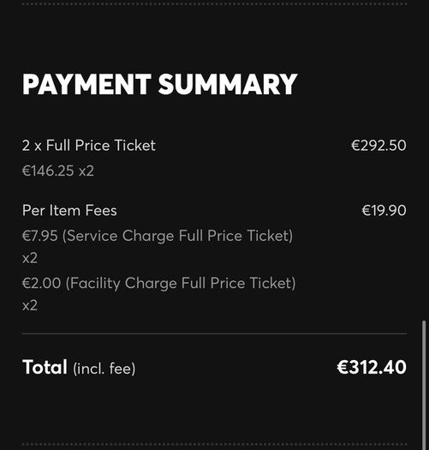Click the dotted separator at top
The width and height of the screenshot is (429, 450).
click(x=214, y=4)
